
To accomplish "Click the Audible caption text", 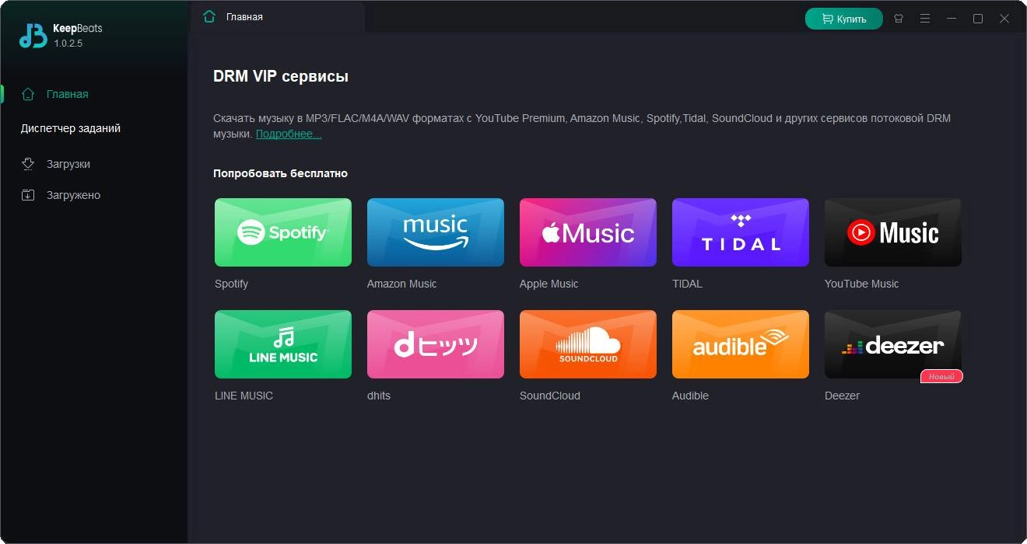I will pos(690,396).
